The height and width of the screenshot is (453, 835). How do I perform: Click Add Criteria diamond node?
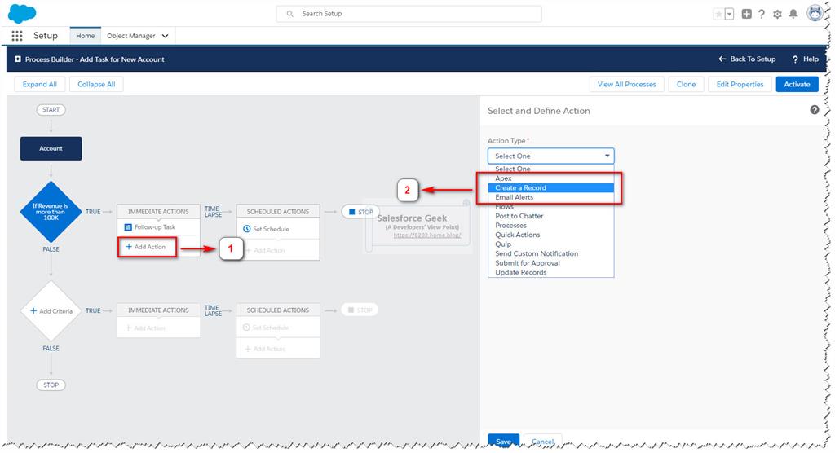click(x=51, y=311)
